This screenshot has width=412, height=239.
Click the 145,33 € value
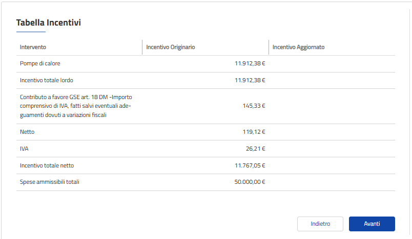pyautogui.click(x=254, y=106)
